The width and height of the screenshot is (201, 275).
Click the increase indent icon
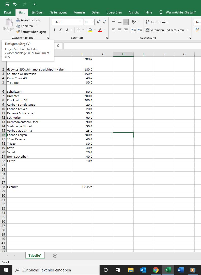140,30
